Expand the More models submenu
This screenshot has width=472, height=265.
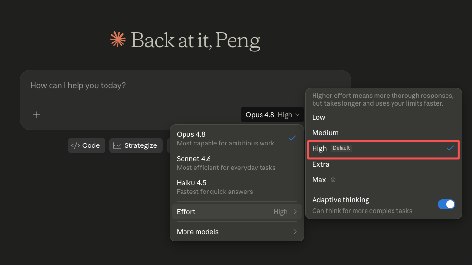237,232
